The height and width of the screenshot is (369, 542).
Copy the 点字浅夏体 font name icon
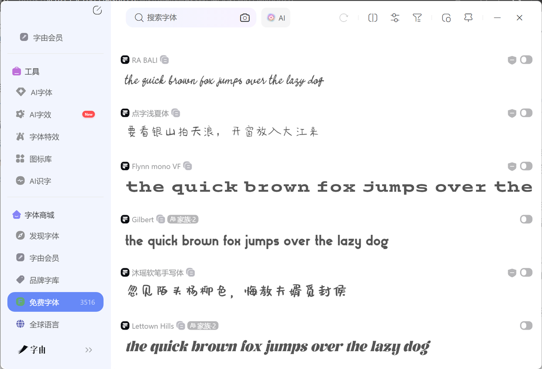click(x=176, y=113)
